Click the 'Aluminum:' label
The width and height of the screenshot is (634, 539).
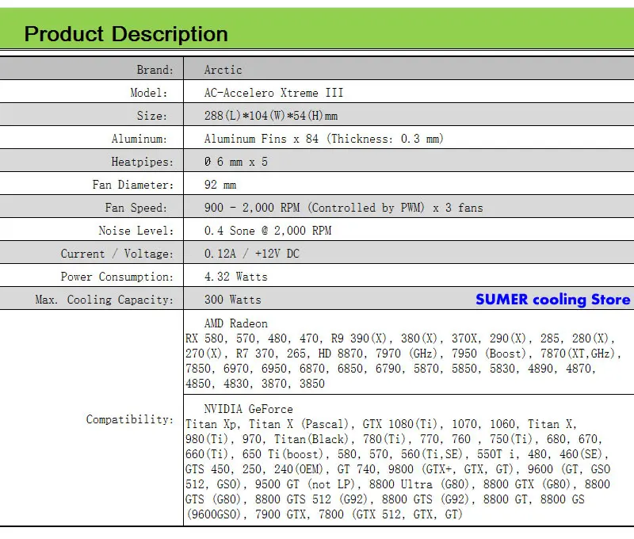click(x=139, y=139)
